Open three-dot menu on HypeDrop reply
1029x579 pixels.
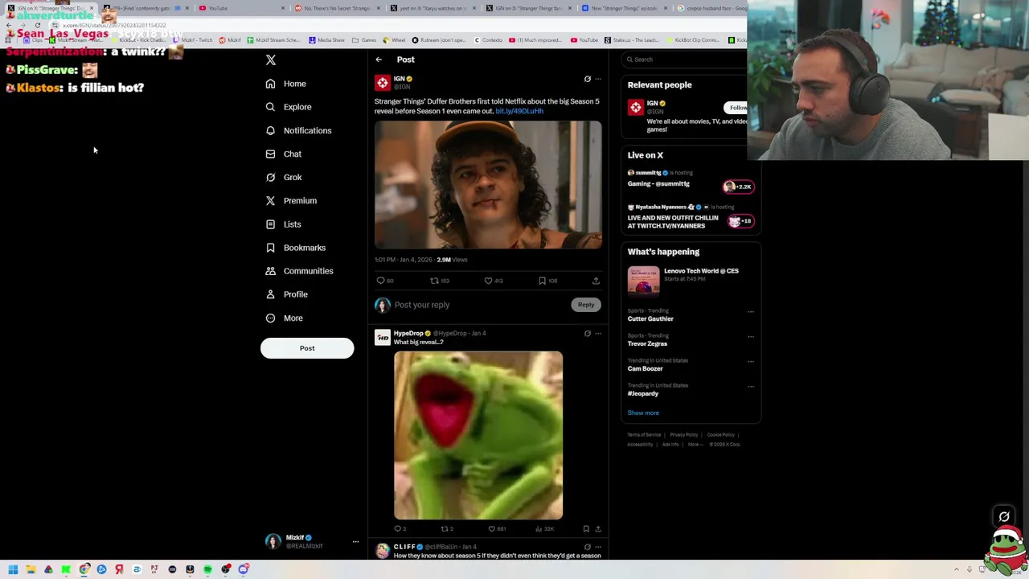[x=597, y=333]
